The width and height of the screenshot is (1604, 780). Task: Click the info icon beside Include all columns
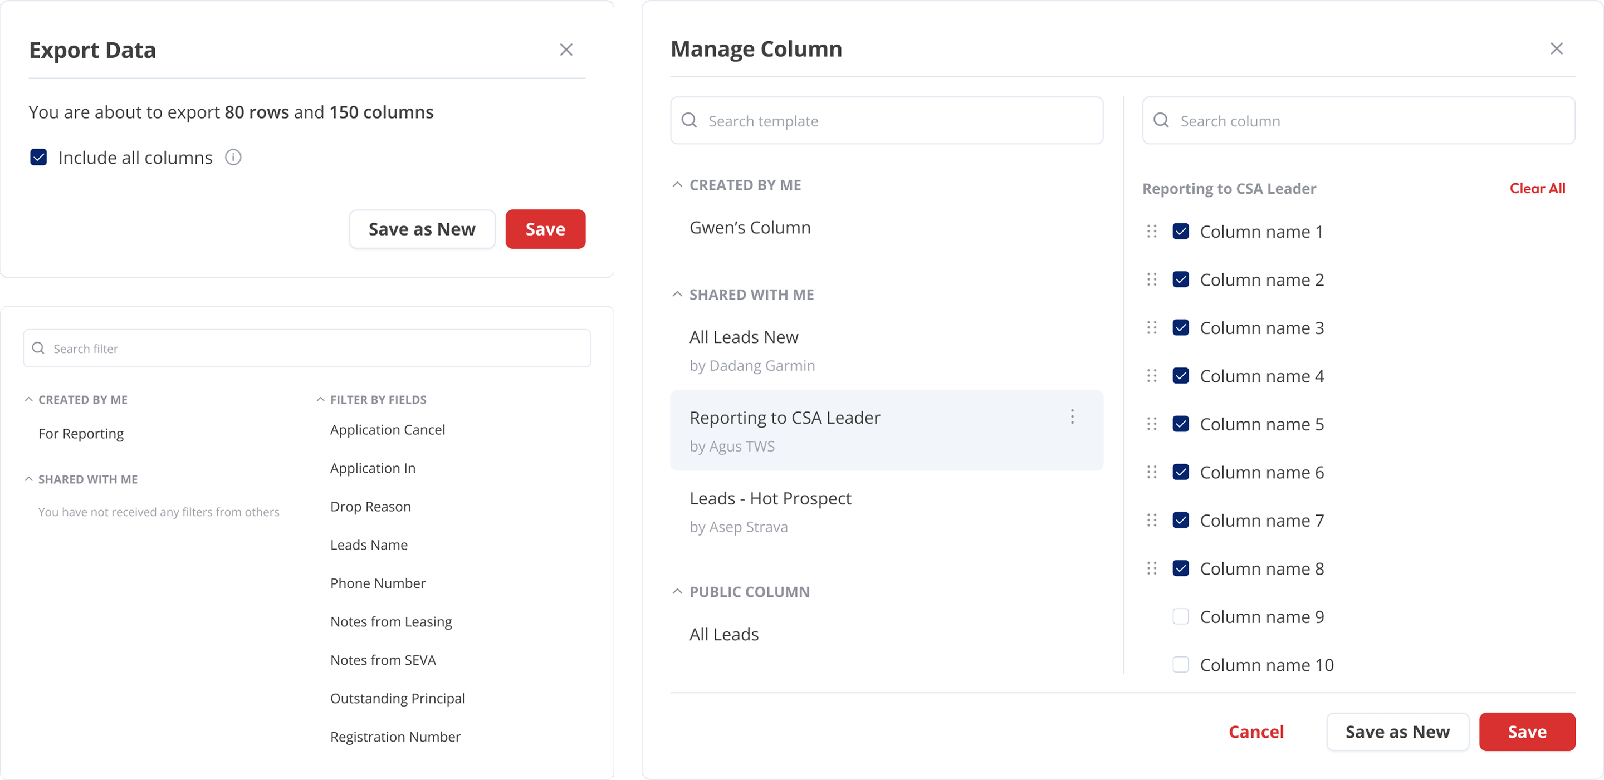tap(233, 158)
